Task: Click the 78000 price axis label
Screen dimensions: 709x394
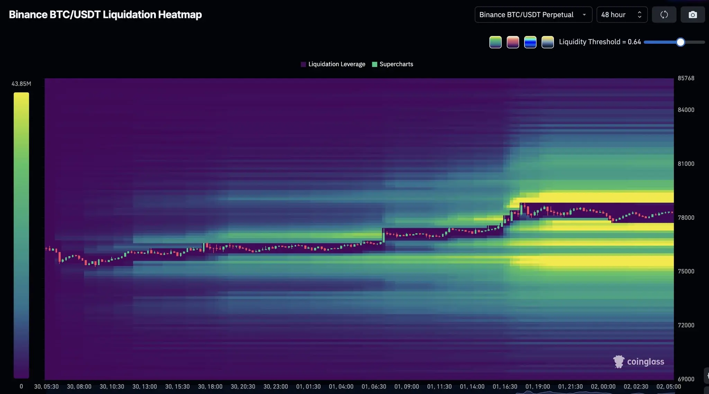Action: (x=686, y=218)
